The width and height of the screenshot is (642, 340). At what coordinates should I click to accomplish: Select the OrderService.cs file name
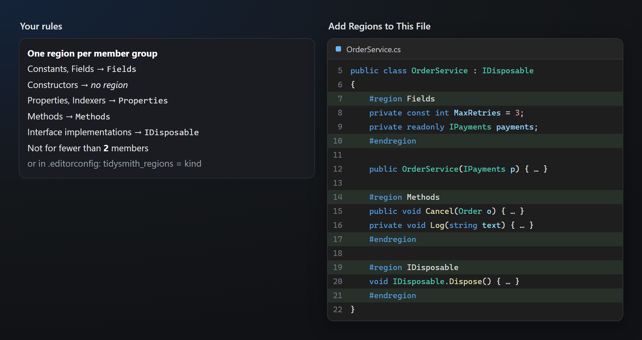[373, 50]
